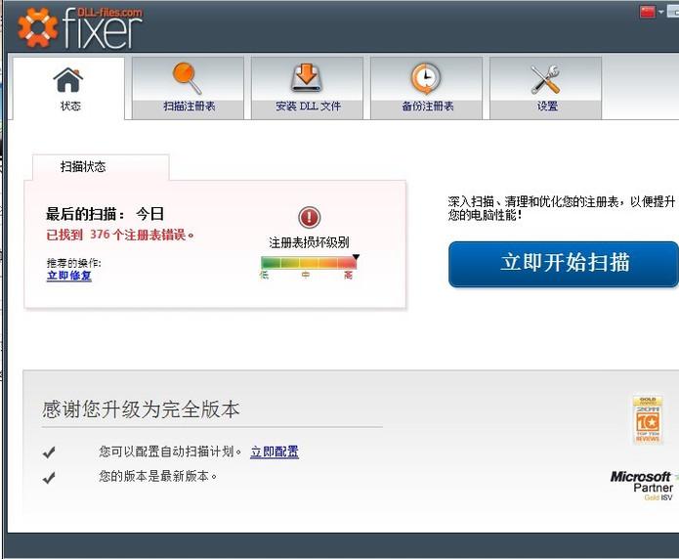Screen dimensions: 679x559
Task: Click the 已找到 376 个注册表错误 text
Action: pyautogui.click(x=120, y=235)
